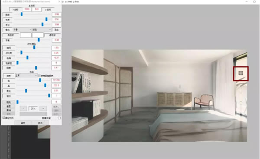Open the greyed combo box under 25%
Image resolution: width=260 pixels, height=159 pixels.
(33, 114)
